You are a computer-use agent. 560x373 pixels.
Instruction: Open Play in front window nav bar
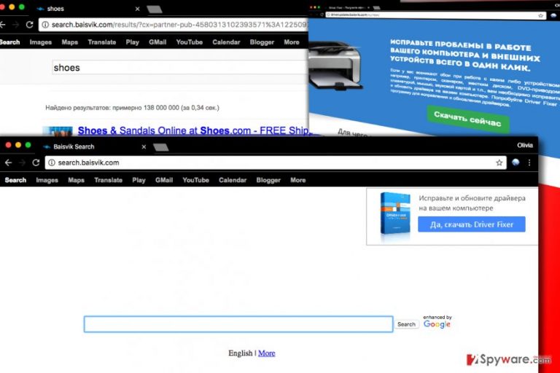click(x=139, y=180)
